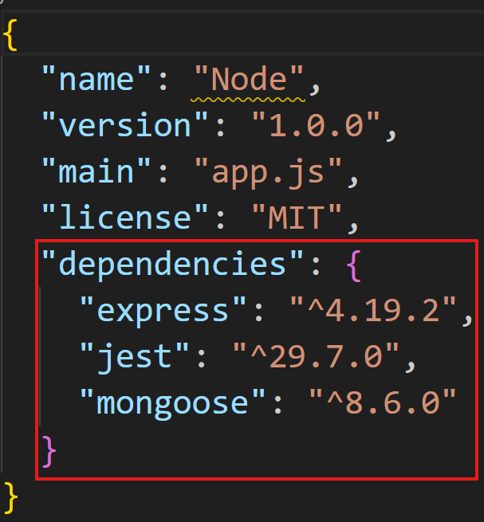Click the top yellow opening brace

pyautogui.click(x=10, y=34)
